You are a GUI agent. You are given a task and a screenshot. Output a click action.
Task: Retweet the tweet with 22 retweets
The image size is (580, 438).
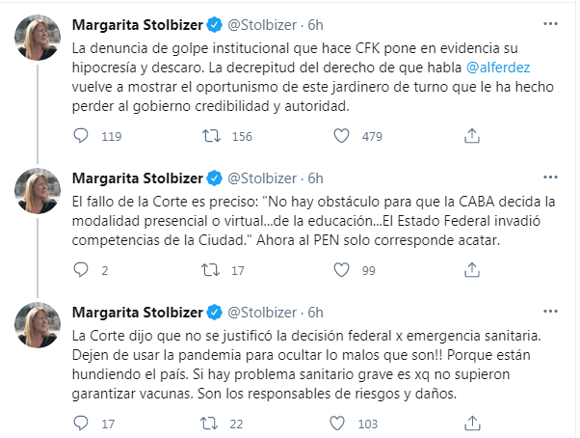click(209, 424)
